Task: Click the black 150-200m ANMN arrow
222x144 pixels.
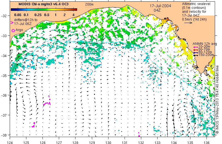Action: [x=196, y=55]
